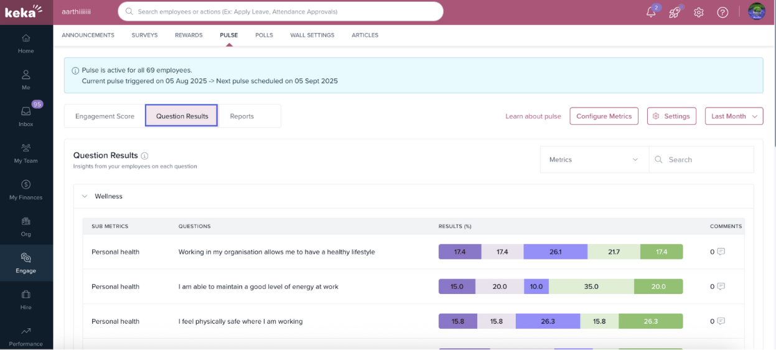776x350 pixels.
Task: Expand the Metrics filter dropdown
Action: click(594, 160)
